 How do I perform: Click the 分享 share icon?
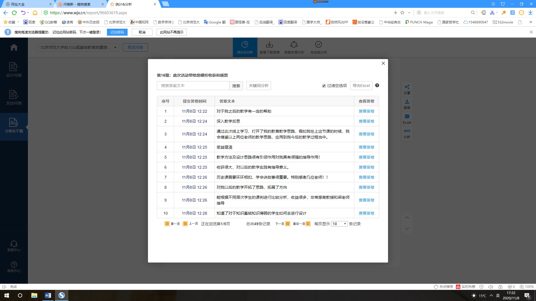(407, 89)
